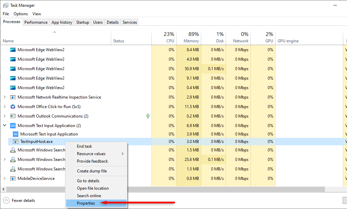Click the Microsoft Outlook Communications process icon
Viewport: 347px width, 209px height.
click(x=13, y=116)
